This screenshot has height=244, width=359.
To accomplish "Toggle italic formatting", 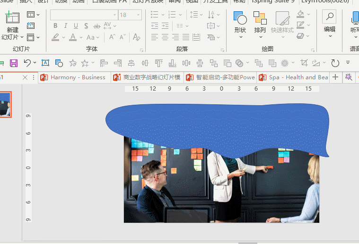I will 66,25.
